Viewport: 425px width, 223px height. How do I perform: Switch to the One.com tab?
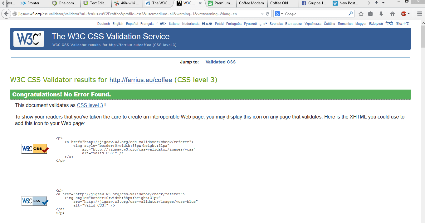(65, 3)
